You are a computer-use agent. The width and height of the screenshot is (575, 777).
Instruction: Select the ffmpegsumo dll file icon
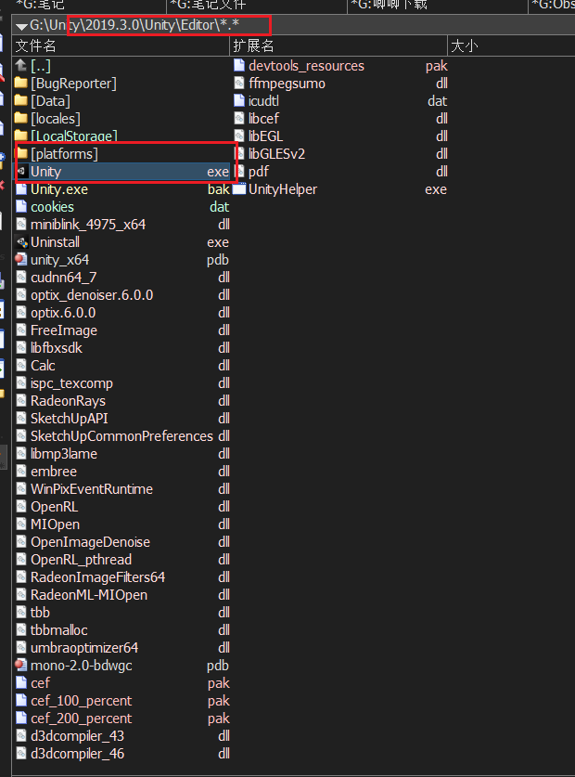(x=239, y=84)
